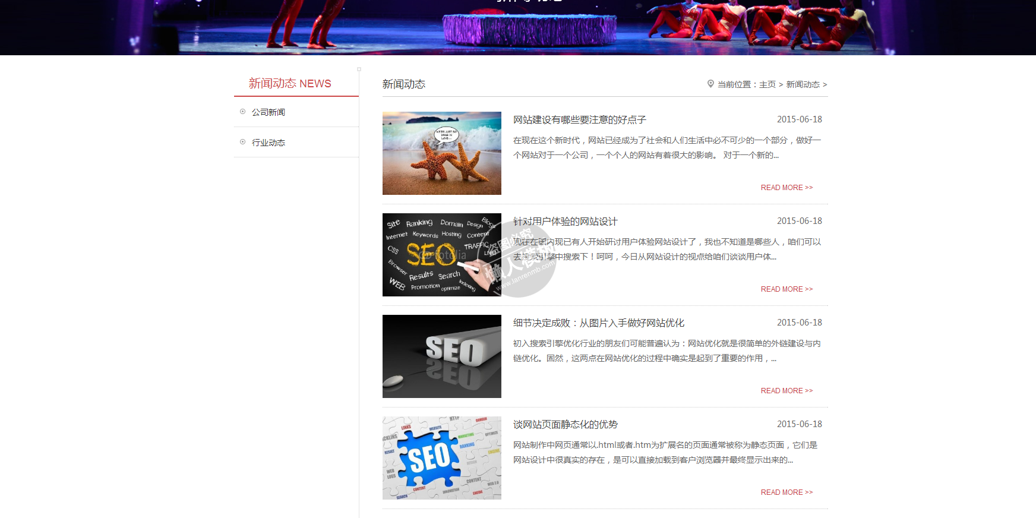The image size is (1036, 518).
Task: Open 公司新闻 in the sidebar
Action: click(x=269, y=112)
